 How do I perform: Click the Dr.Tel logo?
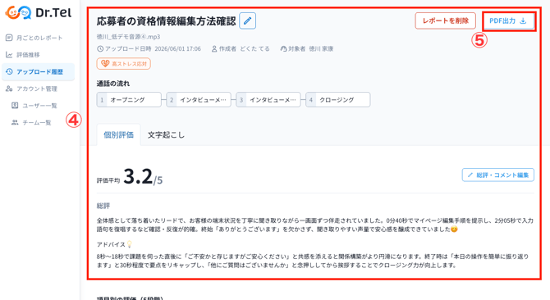coord(39,13)
